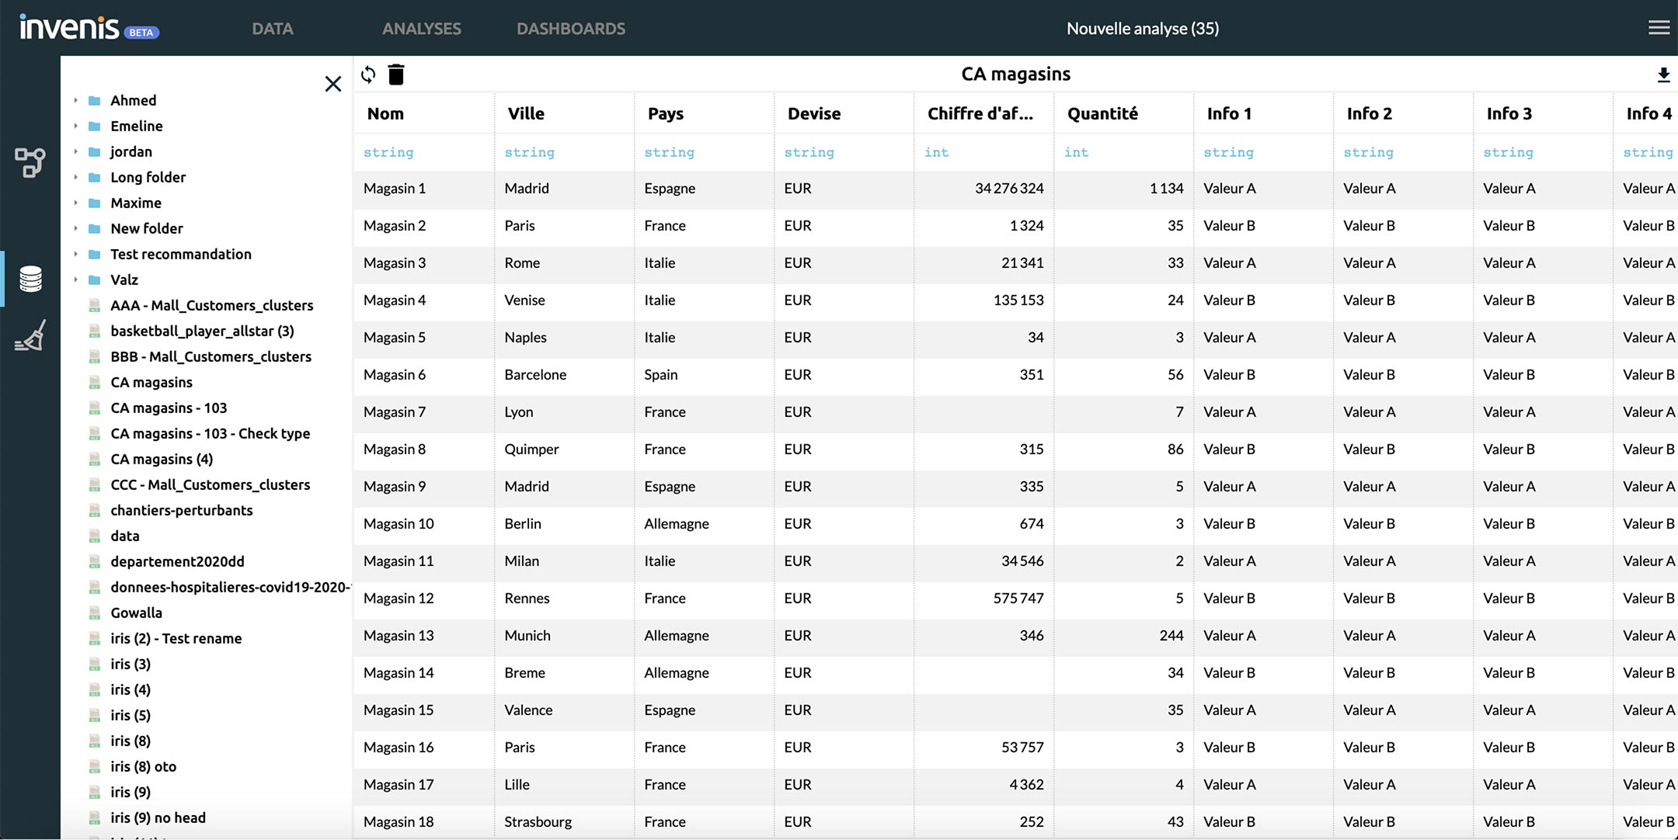The height and width of the screenshot is (840, 1678).
Task: Delete dataset with trash icon
Action: 396,75
